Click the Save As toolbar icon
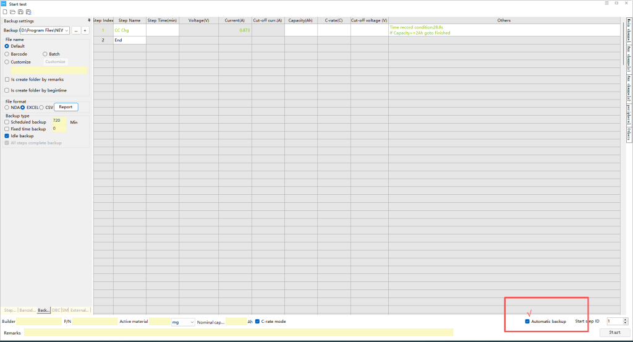Viewport: 633px width, 342px height. click(28, 12)
